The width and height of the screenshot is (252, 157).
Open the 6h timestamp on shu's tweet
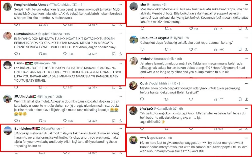[165, 5]
